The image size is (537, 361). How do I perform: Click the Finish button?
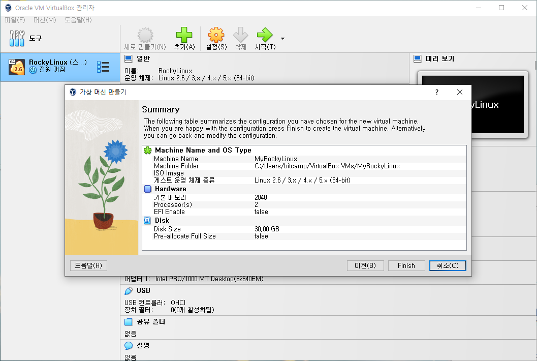[406, 266]
